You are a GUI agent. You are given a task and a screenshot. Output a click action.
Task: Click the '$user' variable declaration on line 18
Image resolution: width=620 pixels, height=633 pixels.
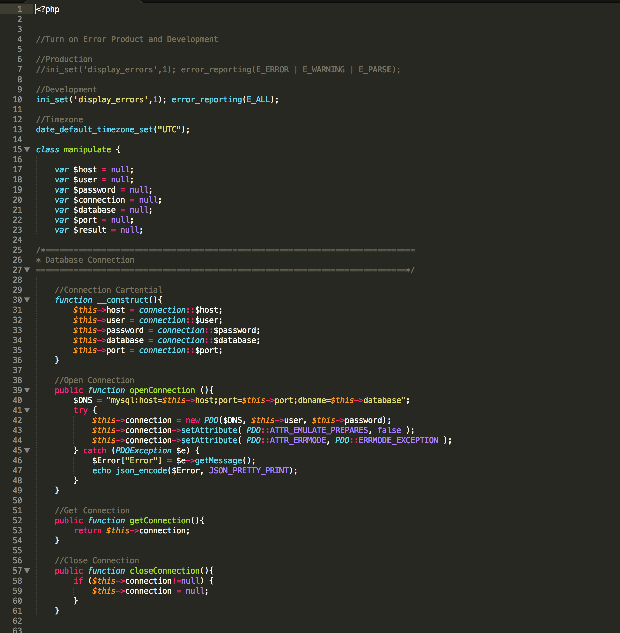85,180
